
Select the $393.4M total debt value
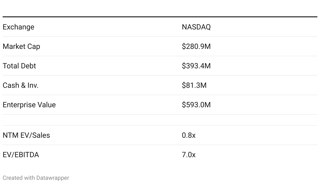pos(196,66)
